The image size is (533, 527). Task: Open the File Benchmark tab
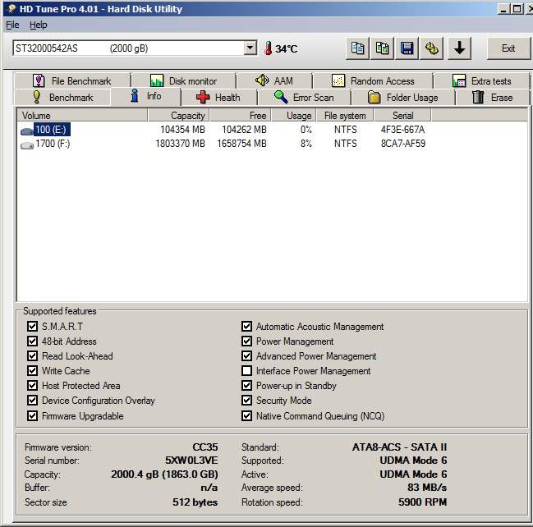click(x=72, y=81)
